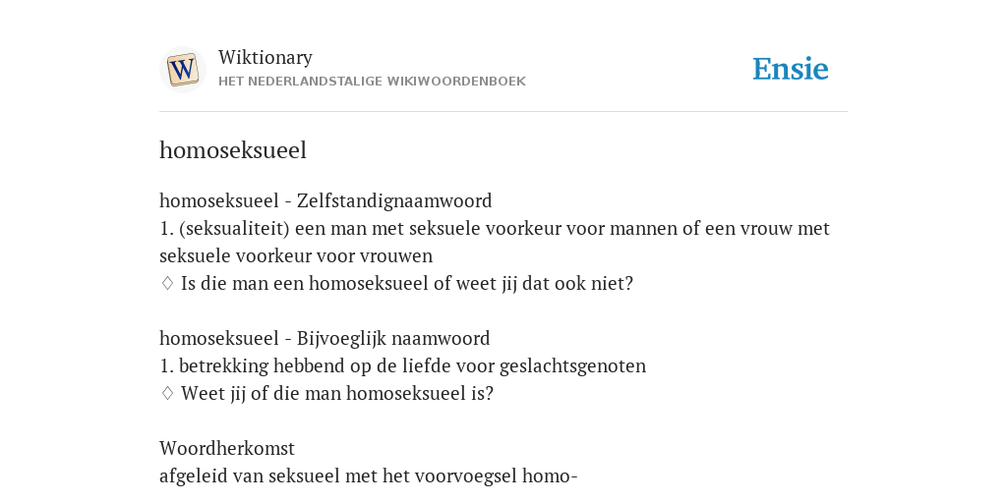Click the homoseksueel heading
Screen dimensions: 1007x503
point(233,150)
